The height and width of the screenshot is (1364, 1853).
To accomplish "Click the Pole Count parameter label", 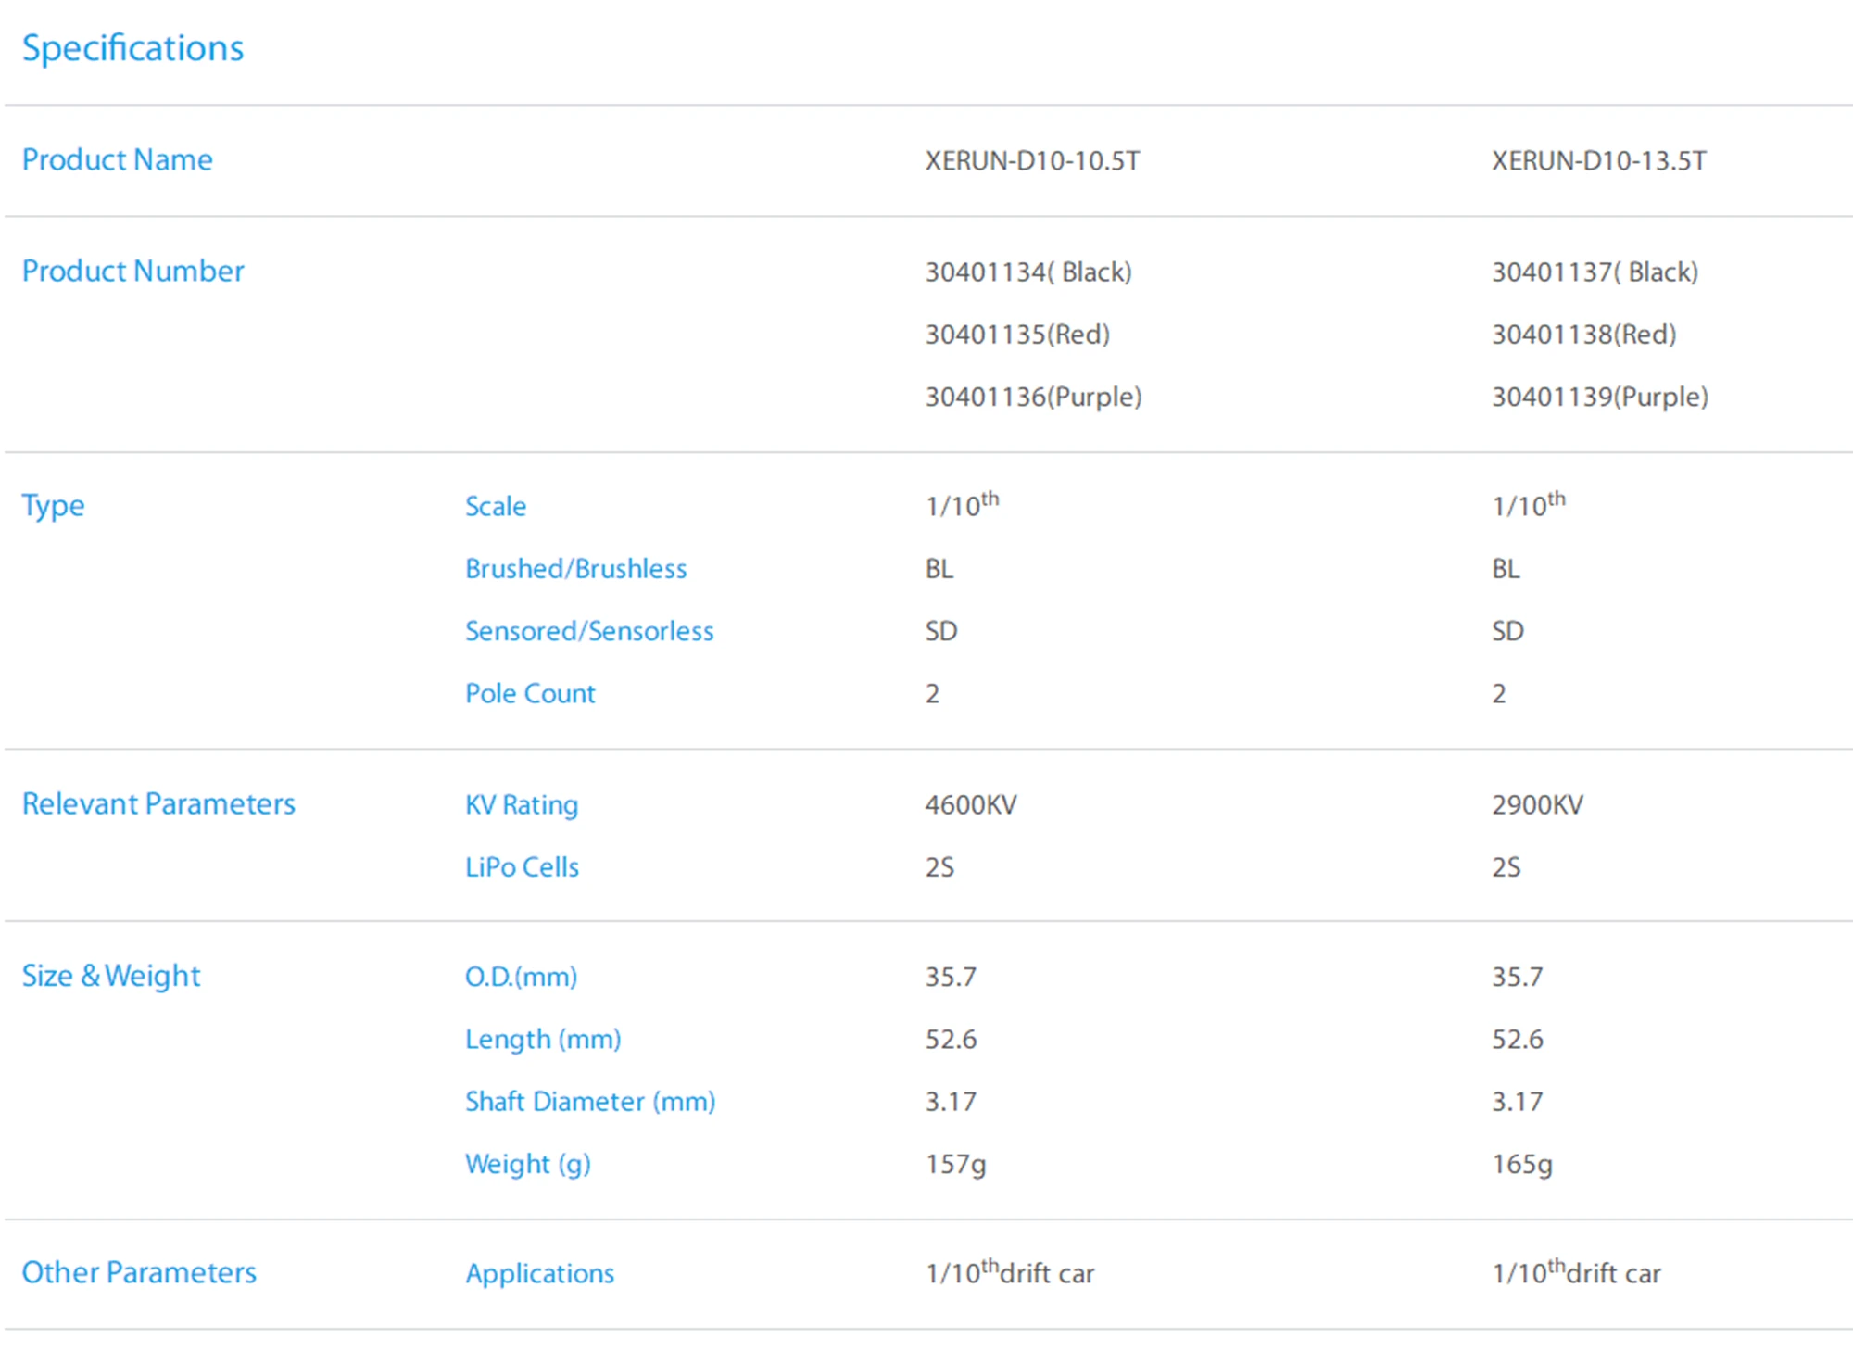I will 530,693.
